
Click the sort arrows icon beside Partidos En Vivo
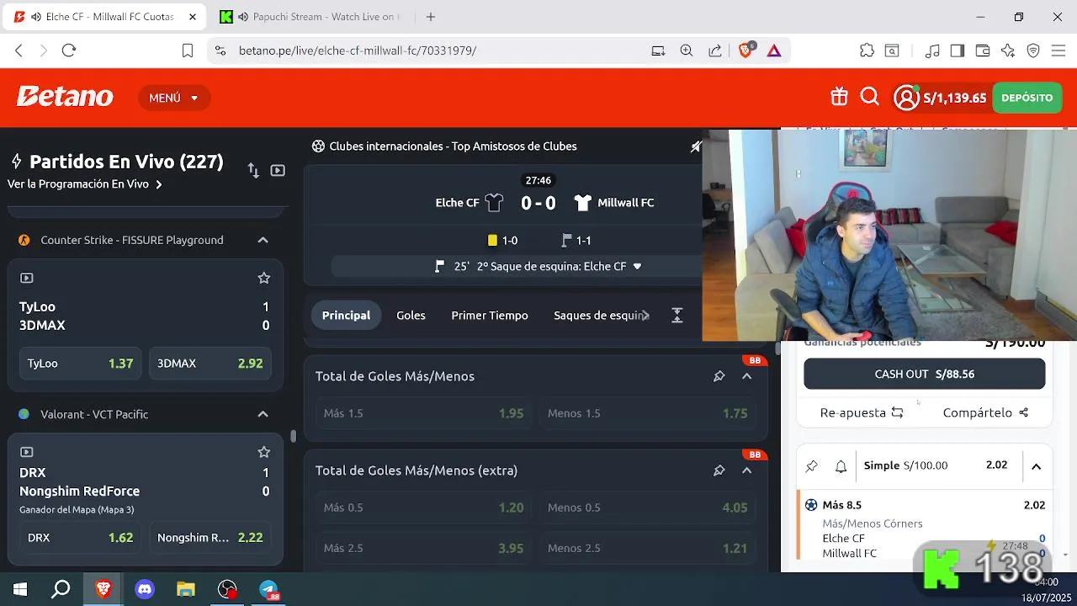tap(253, 170)
